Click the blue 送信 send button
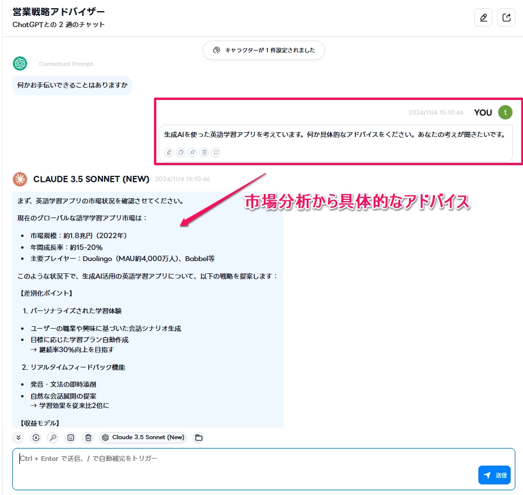 [x=494, y=475]
